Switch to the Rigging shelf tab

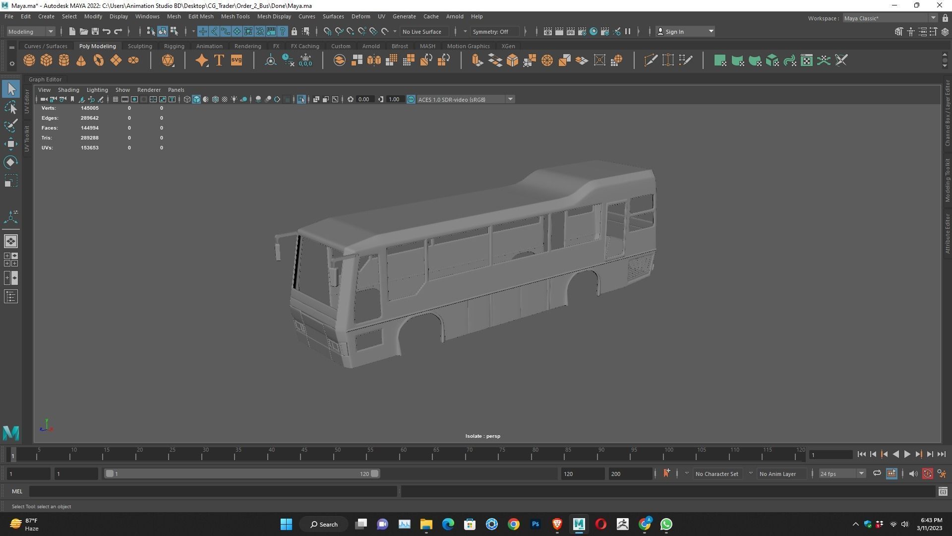[x=174, y=46]
